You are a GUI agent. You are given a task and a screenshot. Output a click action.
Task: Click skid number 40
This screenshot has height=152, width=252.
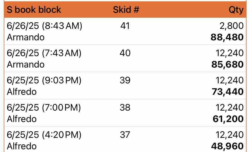click(125, 53)
